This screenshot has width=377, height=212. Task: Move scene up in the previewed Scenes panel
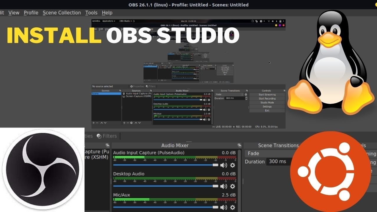coord(102,123)
